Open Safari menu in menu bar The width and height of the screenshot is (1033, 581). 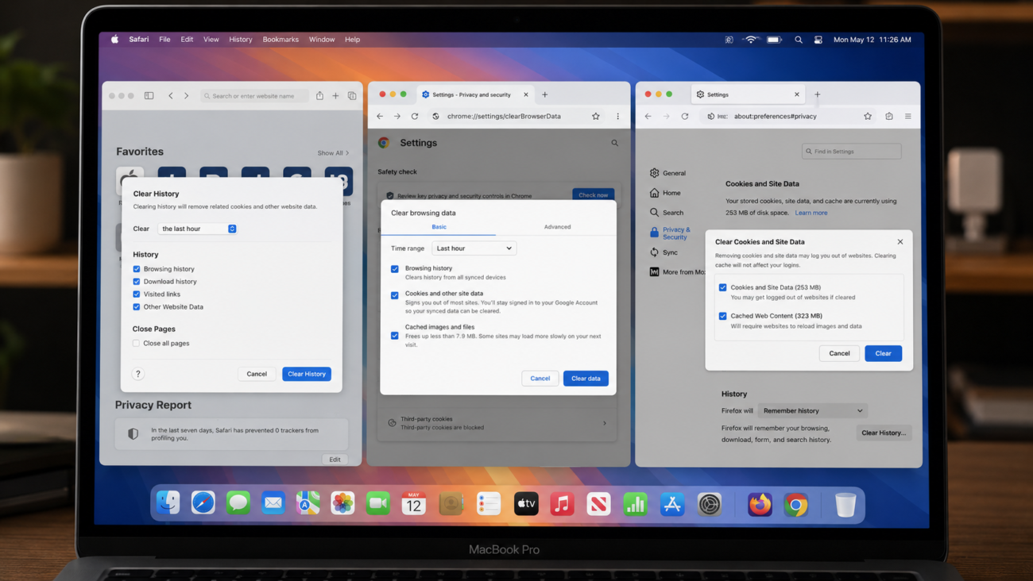click(x=139, y=40)
